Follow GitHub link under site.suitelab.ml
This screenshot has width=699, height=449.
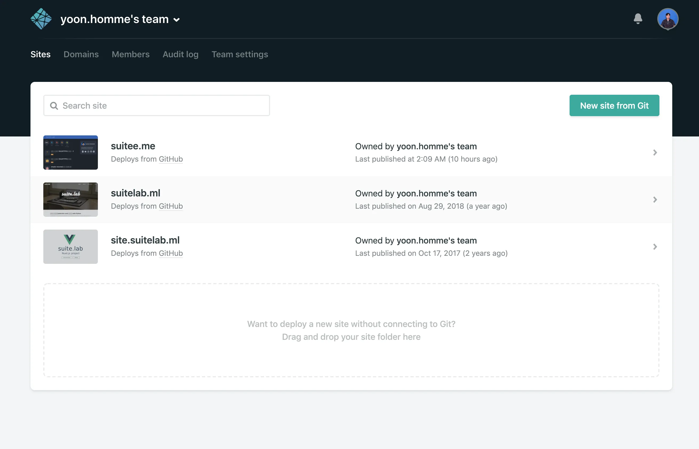tap(171, 253)
